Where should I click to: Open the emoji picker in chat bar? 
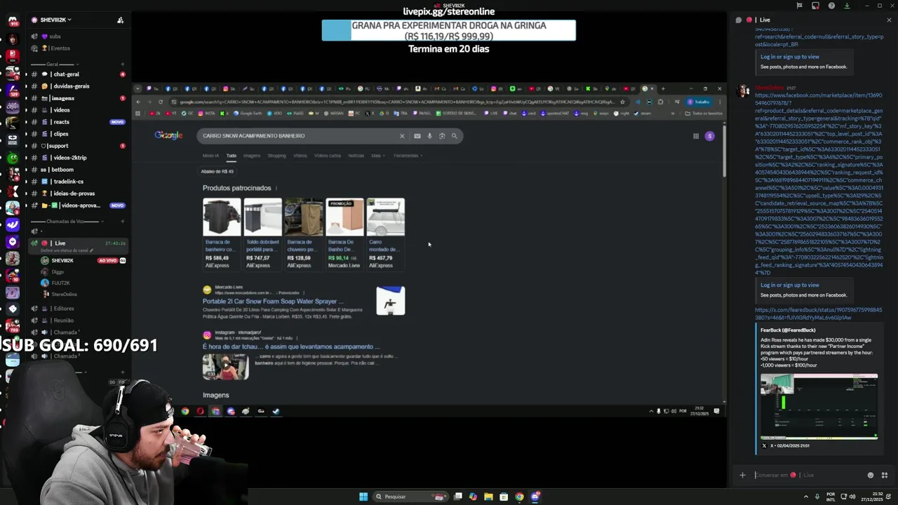pos(871,475)
